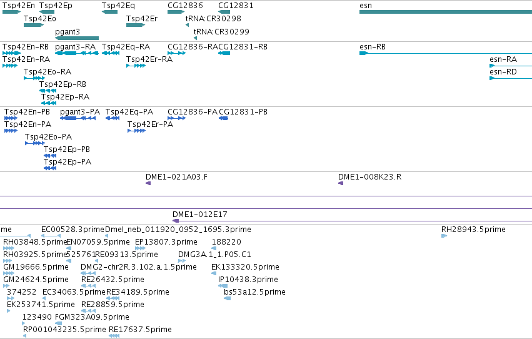Click EST RE09313.5prime
Viewport: 532px width, 339px height.
click(127, 255)
